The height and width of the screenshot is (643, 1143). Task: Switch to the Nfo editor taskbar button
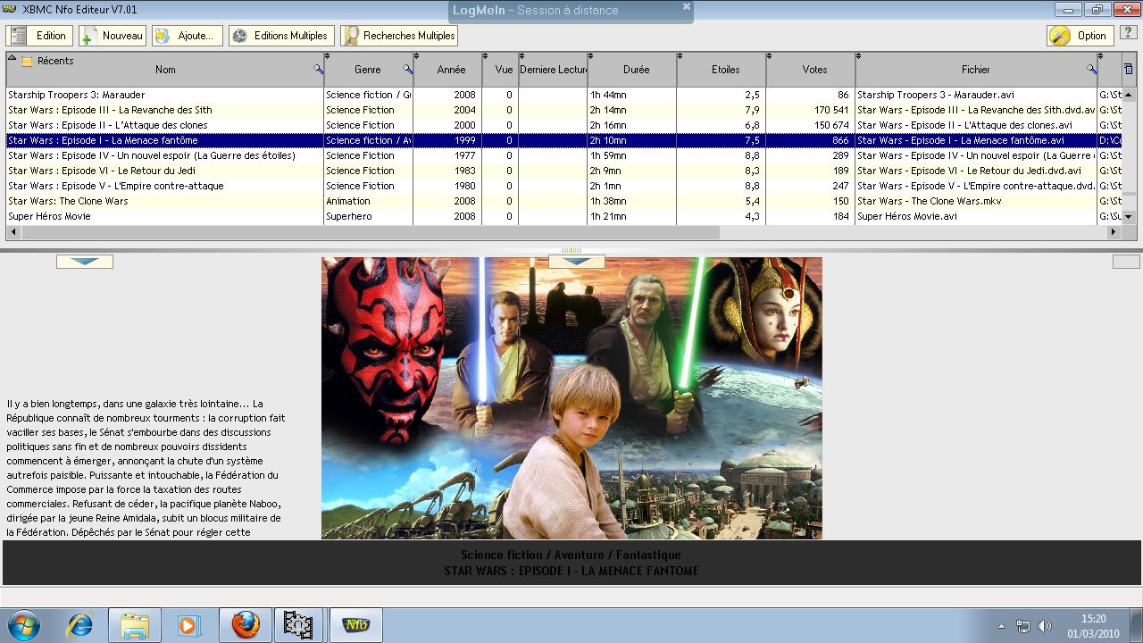point(355,625)
